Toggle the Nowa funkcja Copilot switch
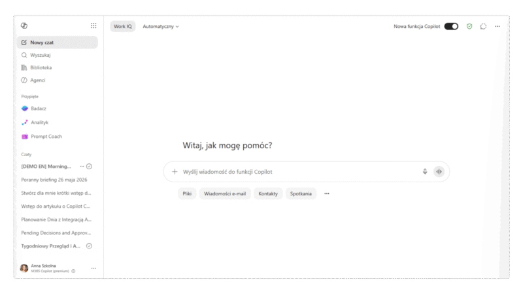 point(451,26)
